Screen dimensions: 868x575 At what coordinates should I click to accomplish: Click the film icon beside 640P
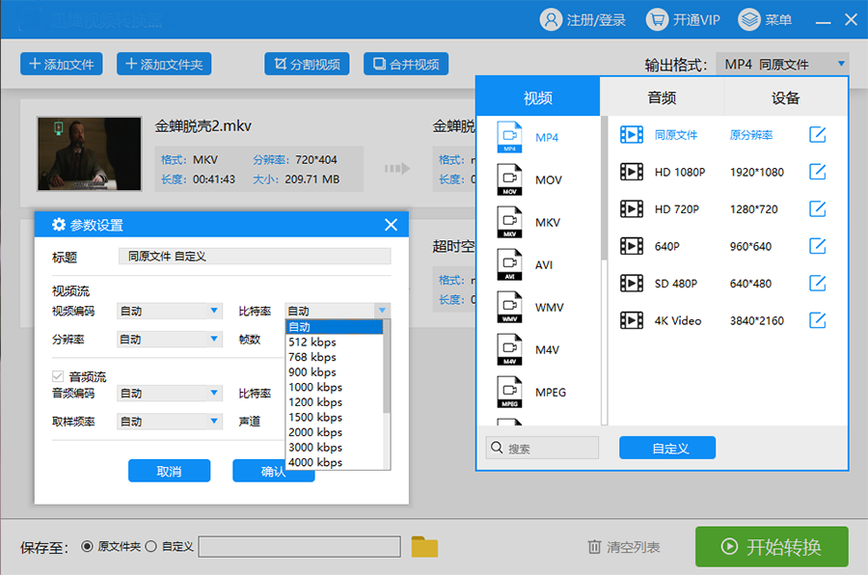point(632,246)
